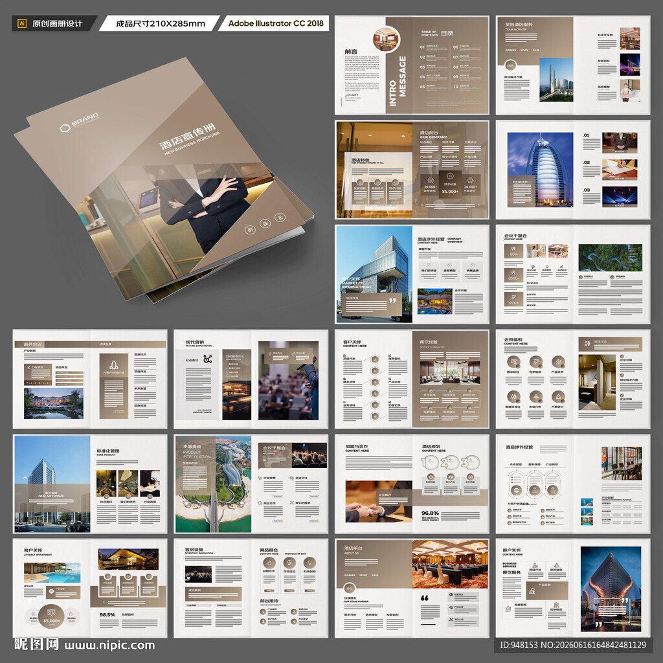Screen dimensions: 663x663
Task: Click the 原创画册设计 label
Action: tap(57, 24)
